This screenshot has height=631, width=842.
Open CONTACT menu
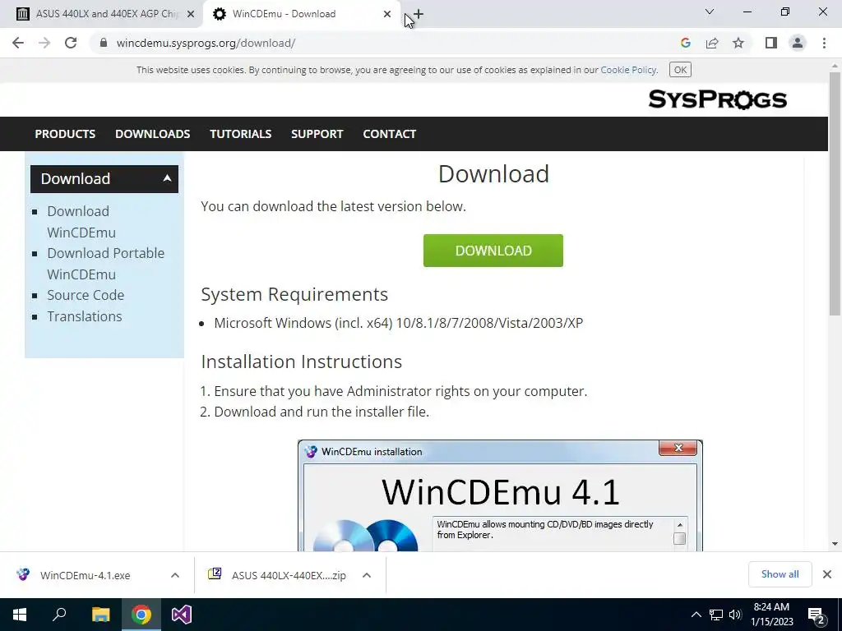pos(389,134)
